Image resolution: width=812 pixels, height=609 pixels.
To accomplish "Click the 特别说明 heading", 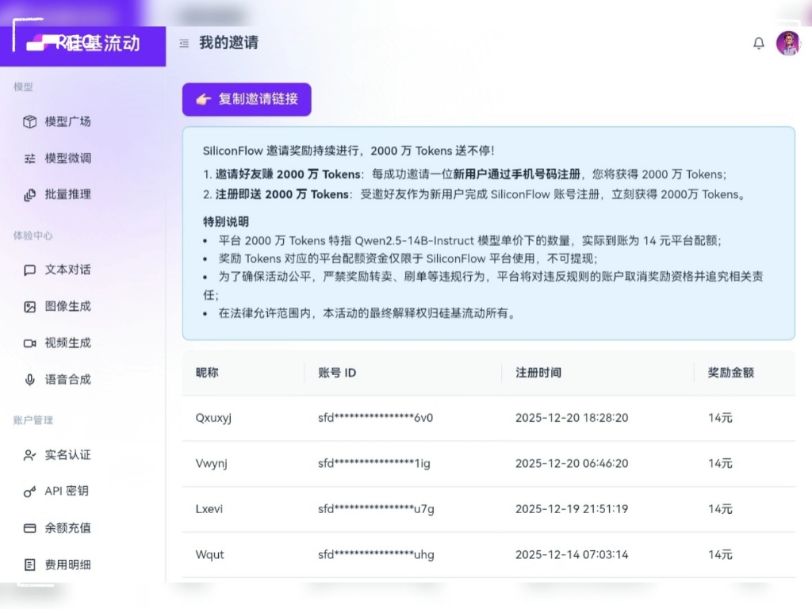I will 226,222.
